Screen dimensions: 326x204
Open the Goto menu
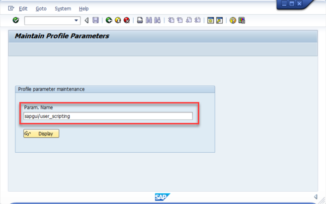click(41, 8)
